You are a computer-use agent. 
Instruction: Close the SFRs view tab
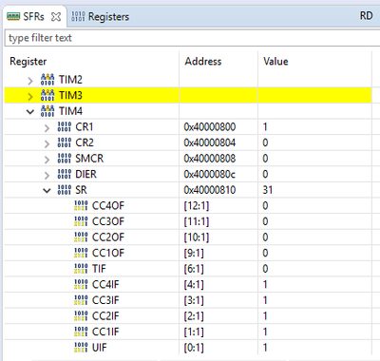coord(56,17)
